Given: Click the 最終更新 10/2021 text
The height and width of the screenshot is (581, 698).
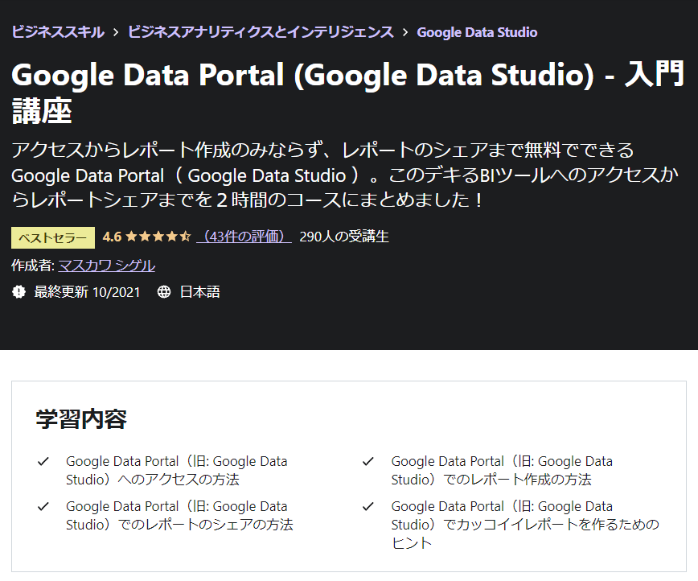Looking at the screenshot, I should click(87, 292).
